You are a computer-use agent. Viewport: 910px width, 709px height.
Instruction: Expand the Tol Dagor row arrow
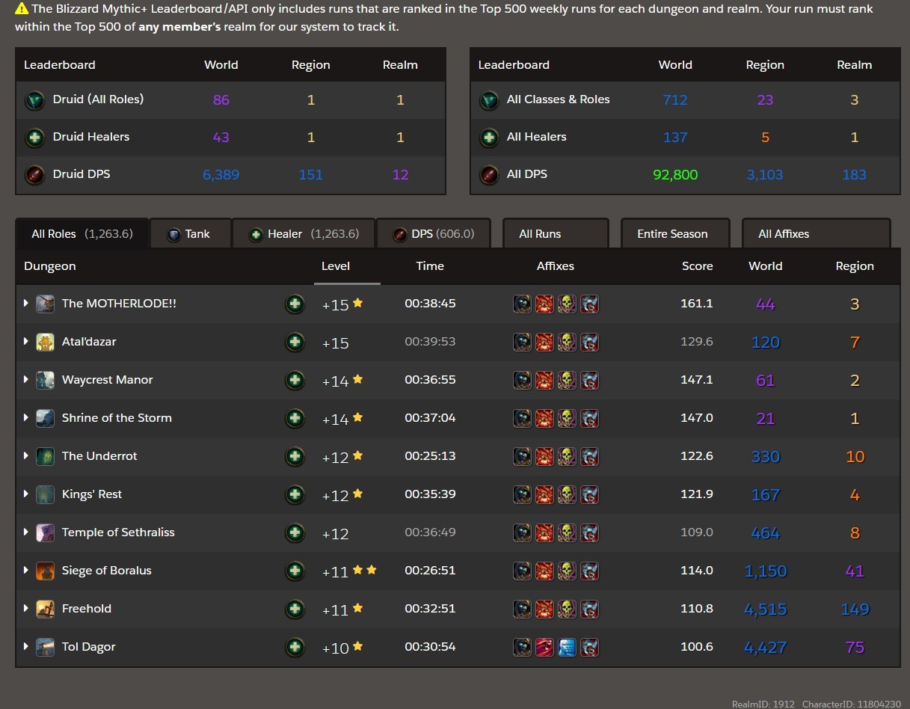click(26, 647)
